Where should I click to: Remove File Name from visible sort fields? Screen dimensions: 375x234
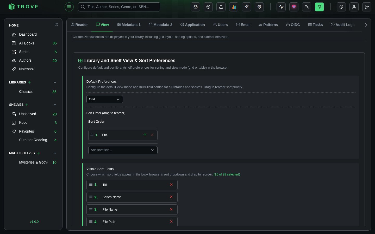pos(171,209)
